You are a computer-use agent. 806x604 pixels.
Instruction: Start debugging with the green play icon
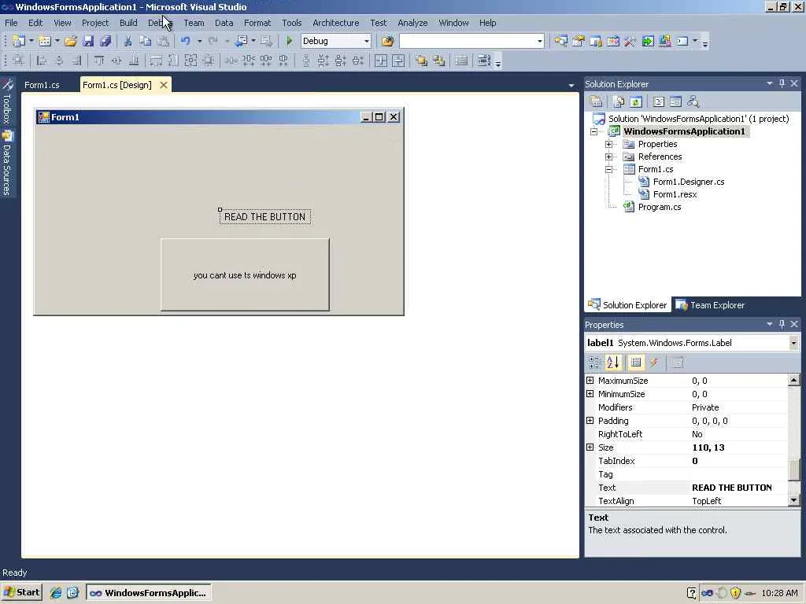(x=289, y=41)
